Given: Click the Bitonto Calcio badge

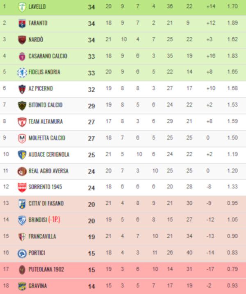Looking at the screenshot, I should (22, 106).
